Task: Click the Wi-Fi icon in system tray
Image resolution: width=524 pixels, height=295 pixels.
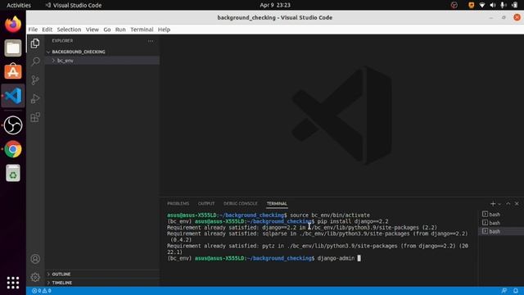Action: pyautogui.click(x=482, y=5)
